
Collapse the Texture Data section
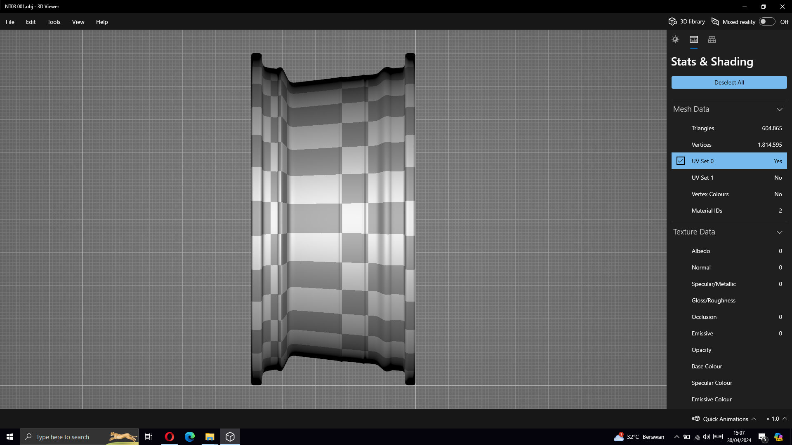coord(779,232)
